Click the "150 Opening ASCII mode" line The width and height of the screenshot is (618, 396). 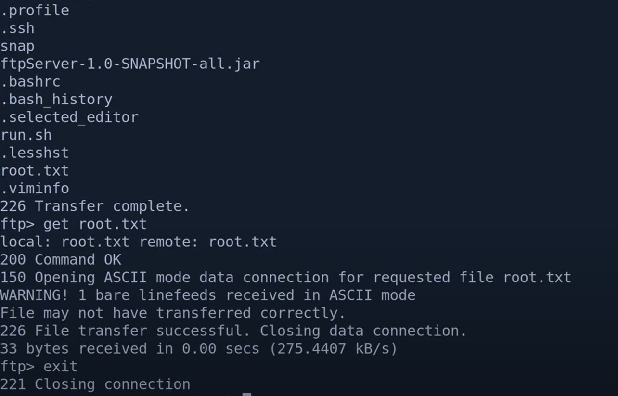[285, 278]
